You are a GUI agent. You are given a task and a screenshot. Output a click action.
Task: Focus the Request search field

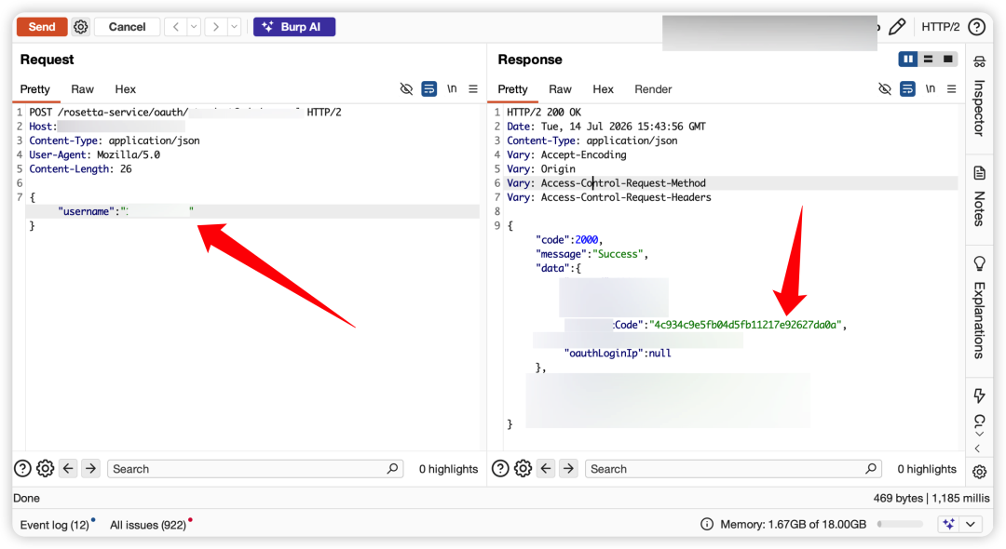(x=255, y=469)
